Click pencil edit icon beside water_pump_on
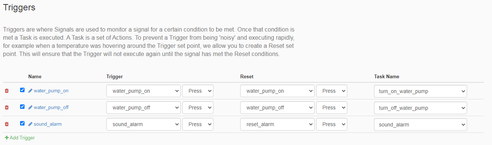Image resolution: width=492 pixels, height=145 pixels. tap(30, 90)
